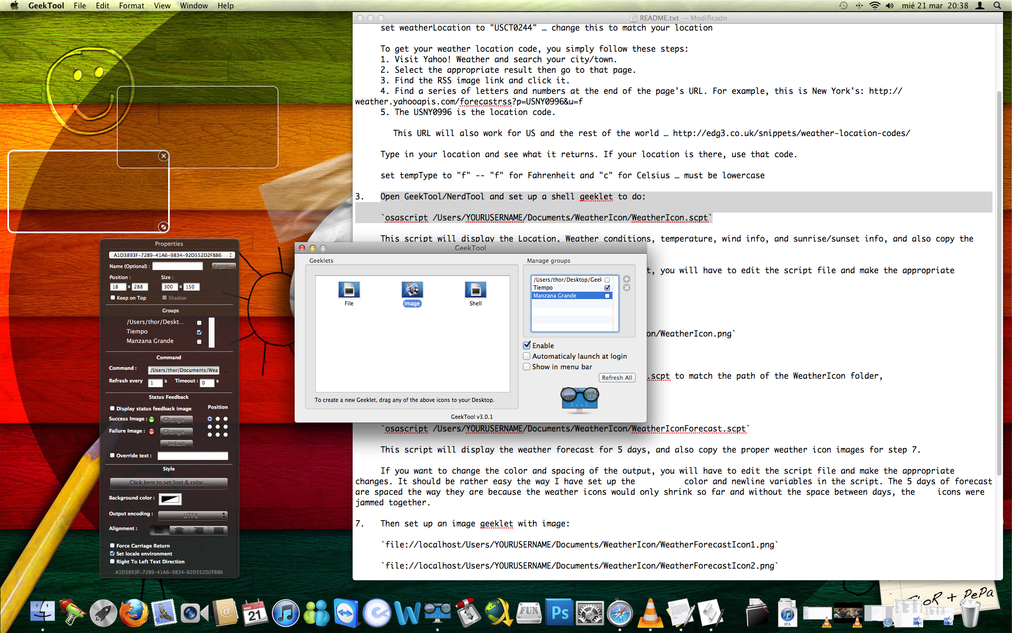Click the Spotlight search icon

997,6
